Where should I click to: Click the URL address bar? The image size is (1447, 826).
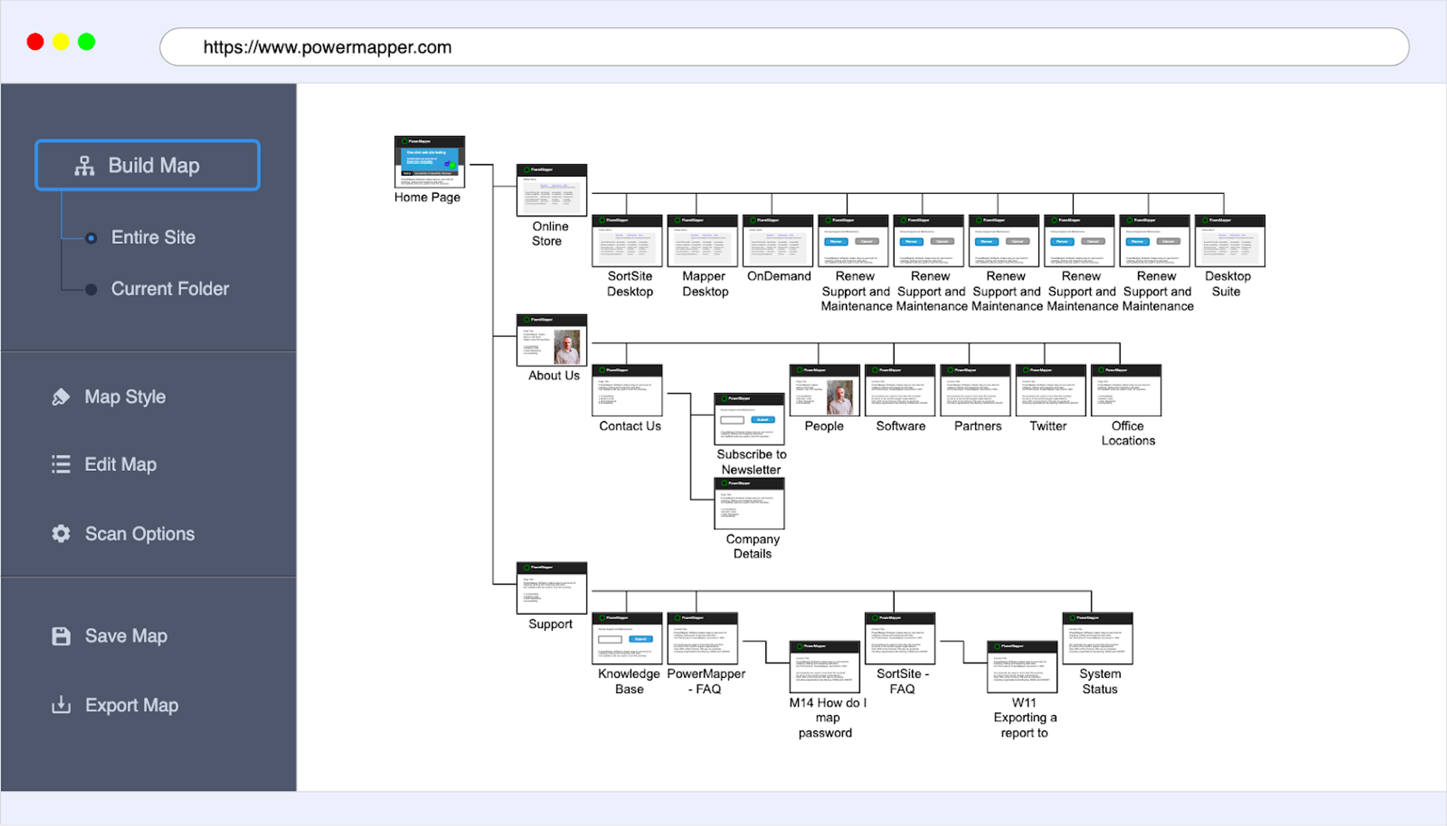coord(783,47)
